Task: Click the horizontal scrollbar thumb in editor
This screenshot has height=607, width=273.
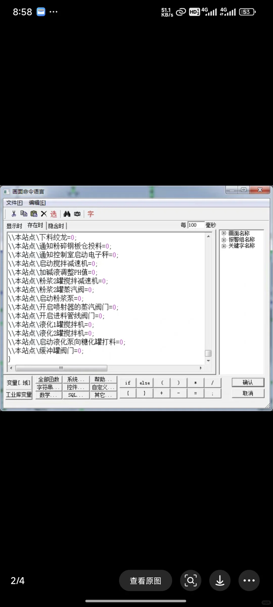Action: click(x=61, y=368)
